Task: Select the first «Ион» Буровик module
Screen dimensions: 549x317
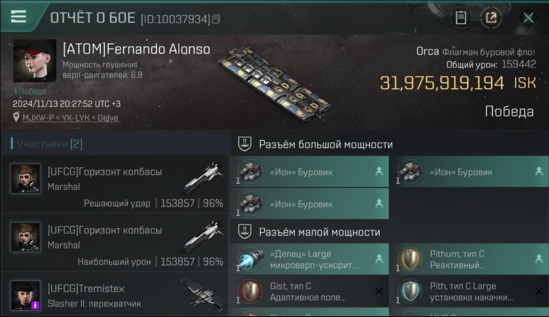Action: point(310,172)
